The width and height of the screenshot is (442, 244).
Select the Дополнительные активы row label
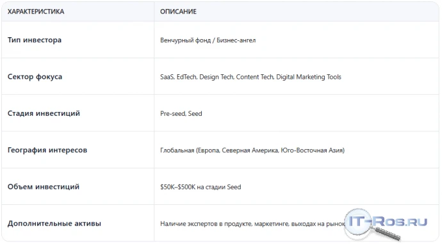click(x=54, y=224)
